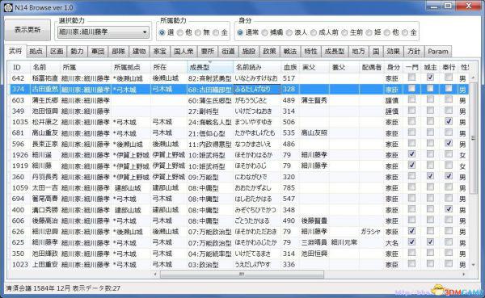
Task: Click the horizontal scrollbar left arrow
Action: click(155, 275)
